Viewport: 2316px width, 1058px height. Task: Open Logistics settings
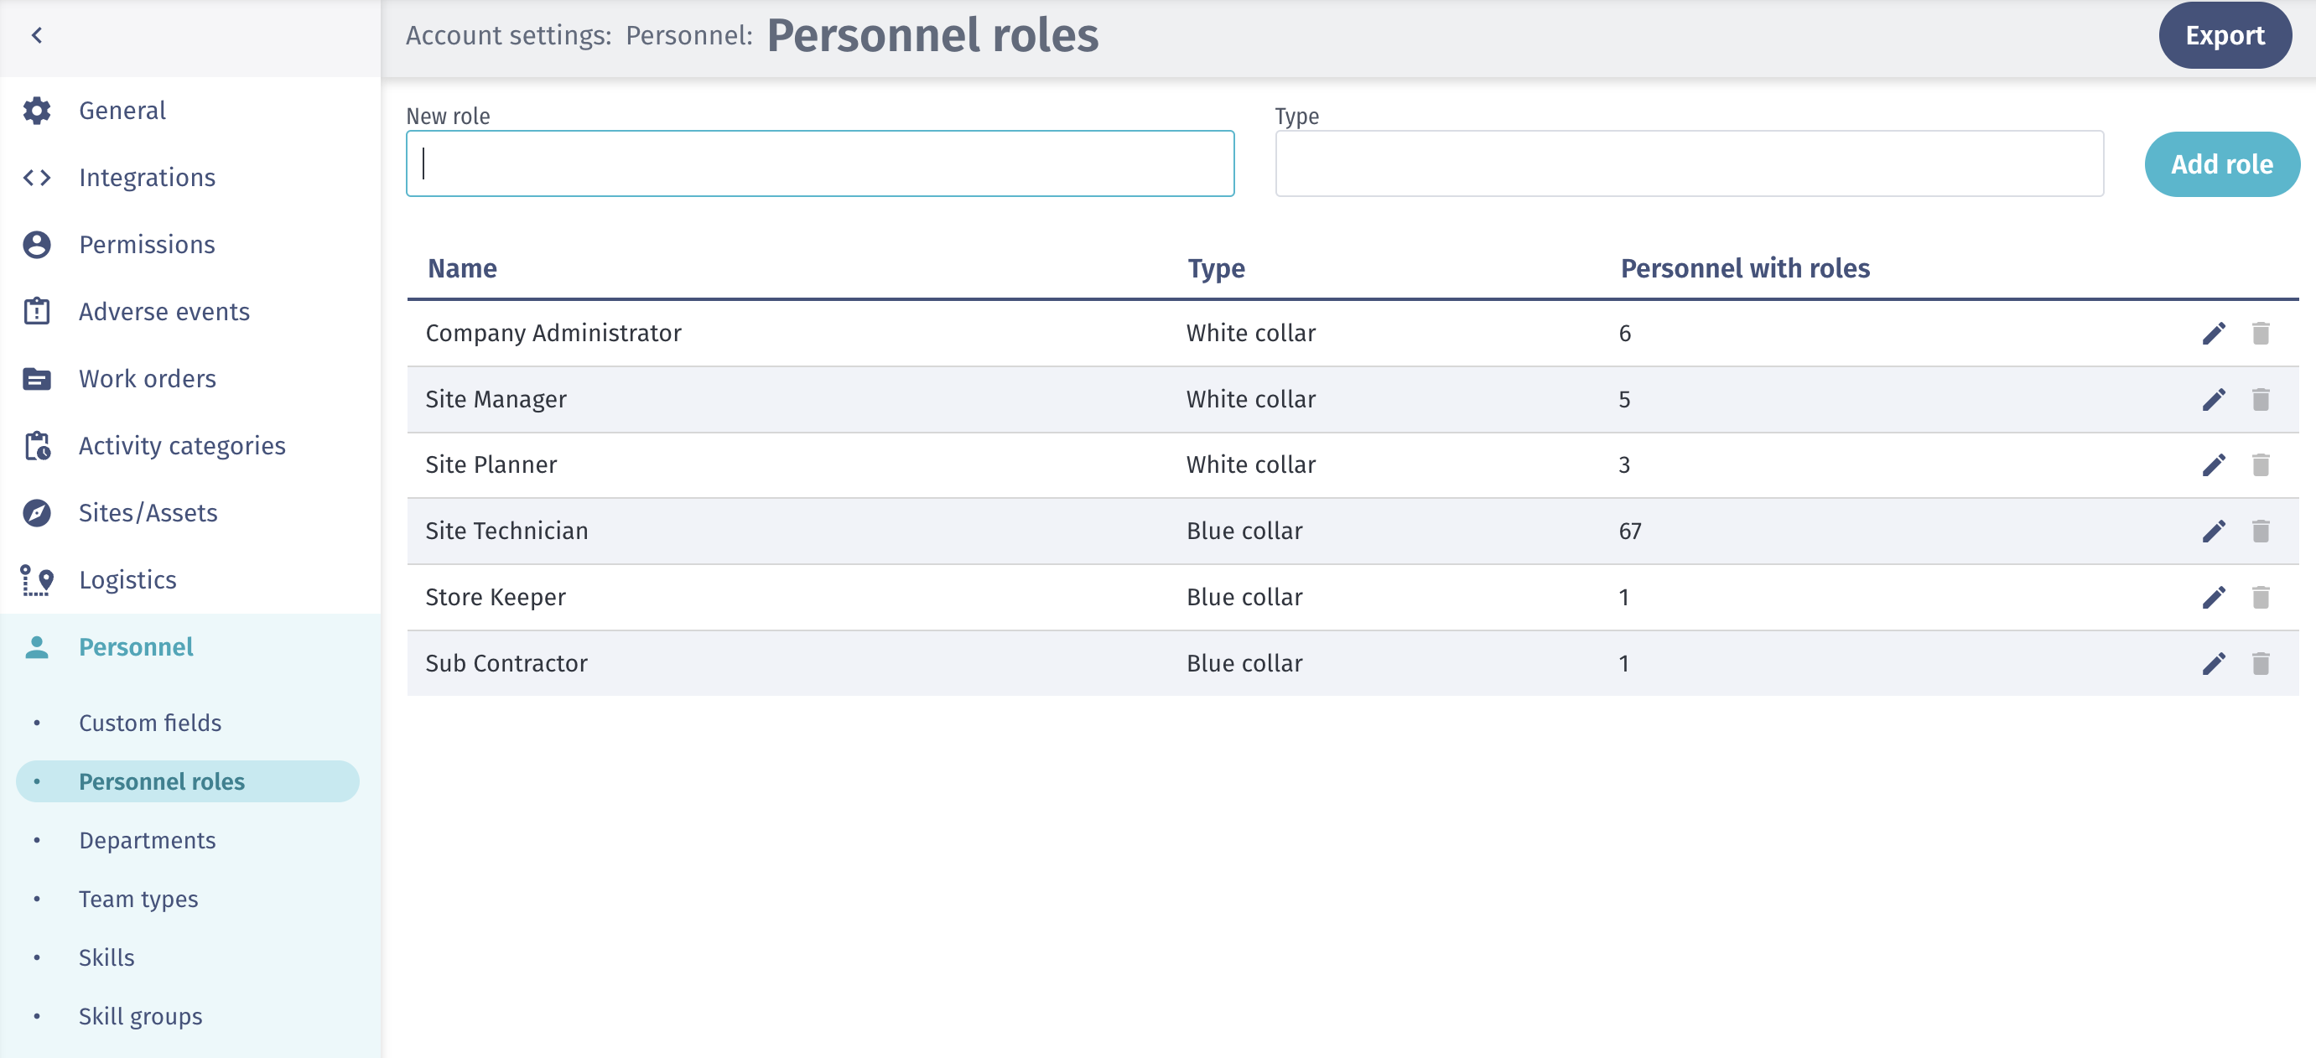[127, 580]
